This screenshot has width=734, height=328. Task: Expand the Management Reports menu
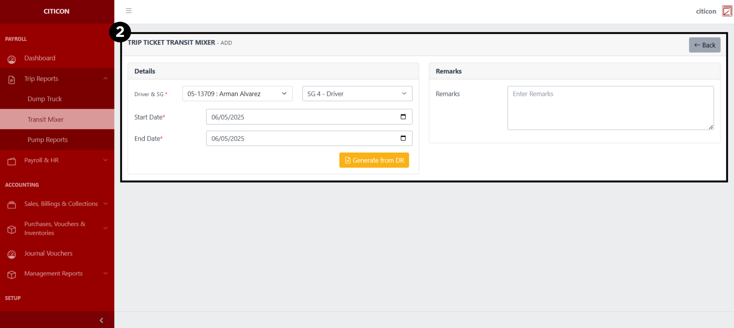pos(54,274)
